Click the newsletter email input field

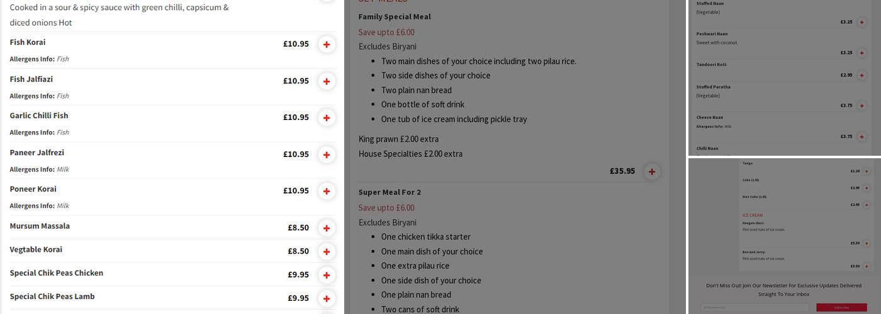755,307
